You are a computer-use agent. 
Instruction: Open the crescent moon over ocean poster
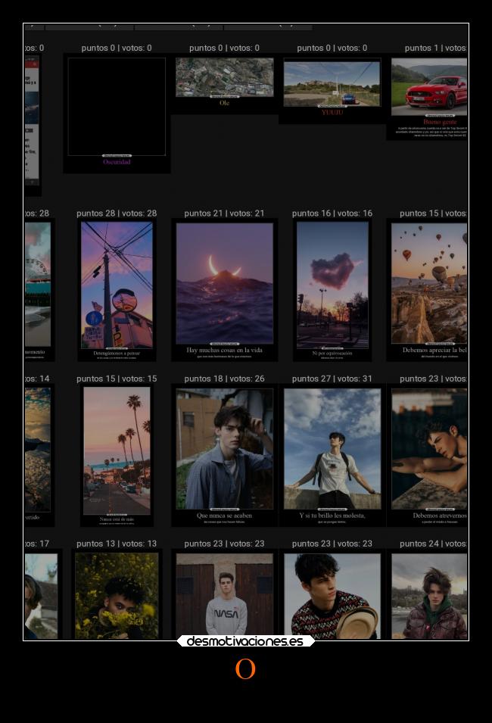point(224,283)
